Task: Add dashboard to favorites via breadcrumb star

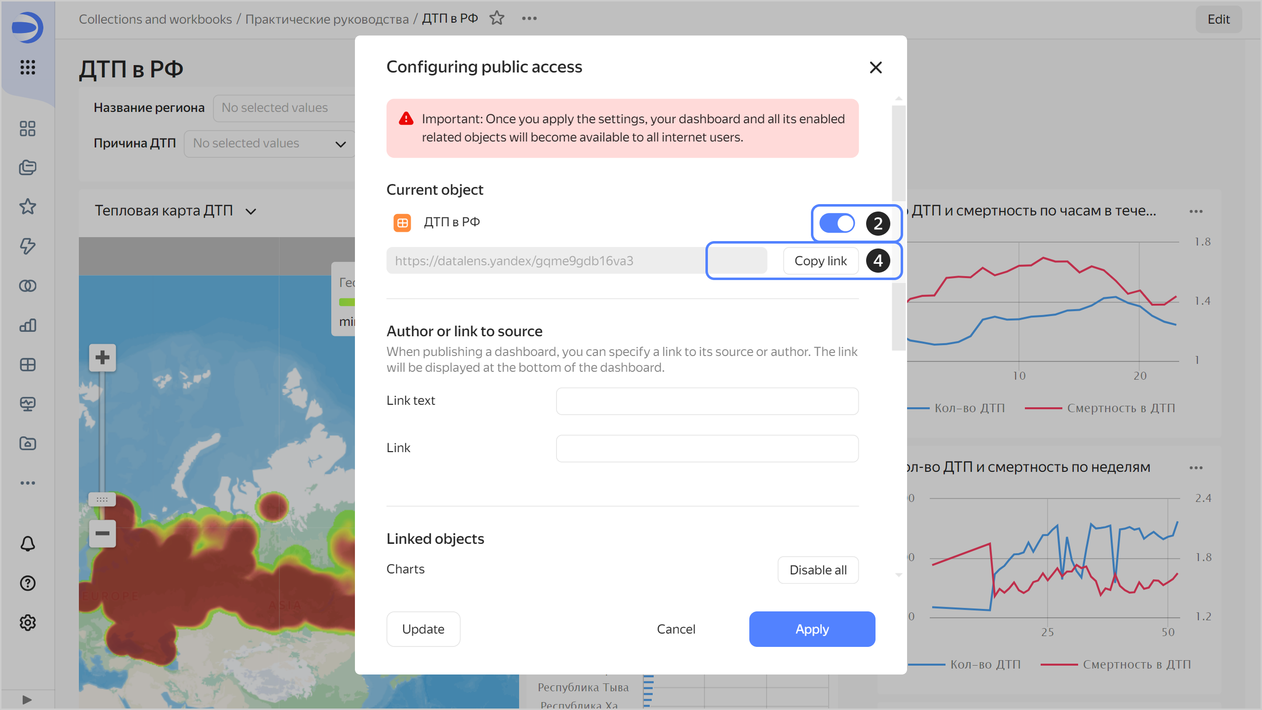Action: [x=497, y=19]
